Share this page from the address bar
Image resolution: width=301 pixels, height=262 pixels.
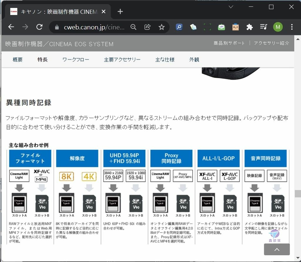click(147, 27)
